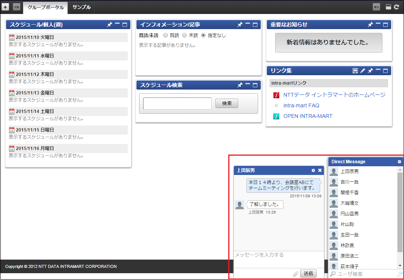Screen dimensions: 404x280
Task: Open the intra-mart FAQ link
Action: tap(301, 105)
